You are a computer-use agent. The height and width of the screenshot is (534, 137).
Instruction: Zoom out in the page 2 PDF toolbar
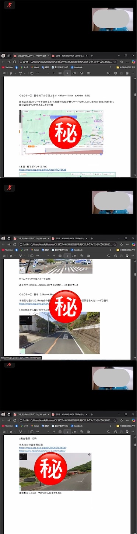[x=48, y=431]
